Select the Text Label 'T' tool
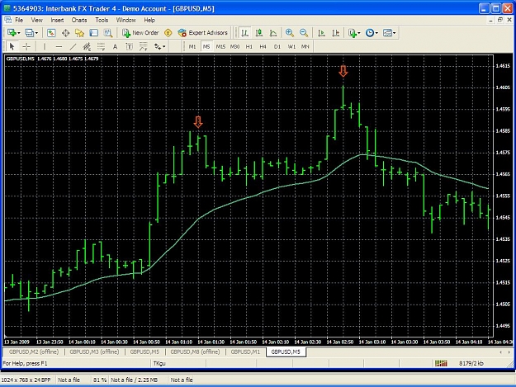 coord(130,47)
